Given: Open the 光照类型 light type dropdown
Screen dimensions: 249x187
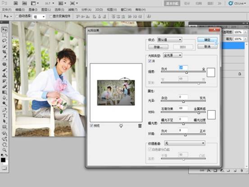Looking at the screenshot, I should (x=172, y=55).
